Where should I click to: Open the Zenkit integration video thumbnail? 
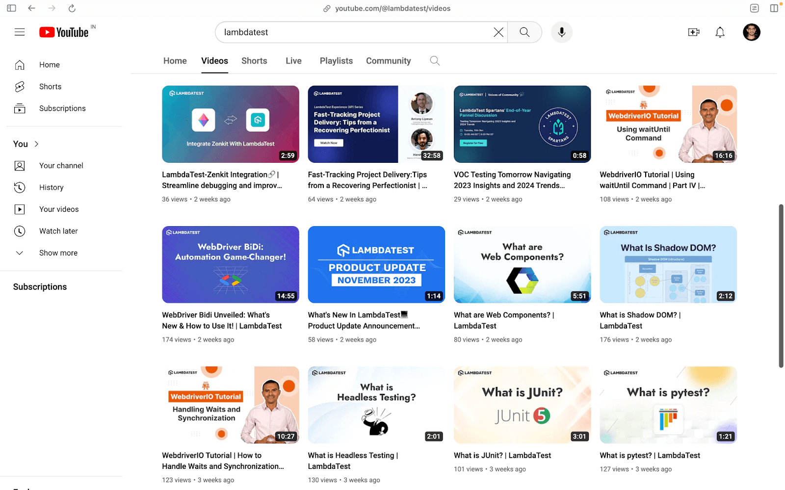tap(231, 124)
